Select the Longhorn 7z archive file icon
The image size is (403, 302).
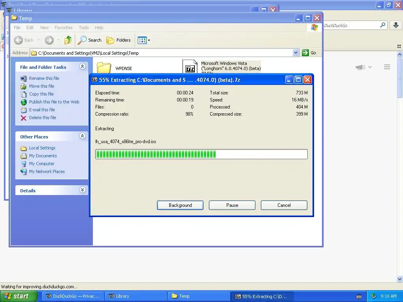tap(190, 66)
